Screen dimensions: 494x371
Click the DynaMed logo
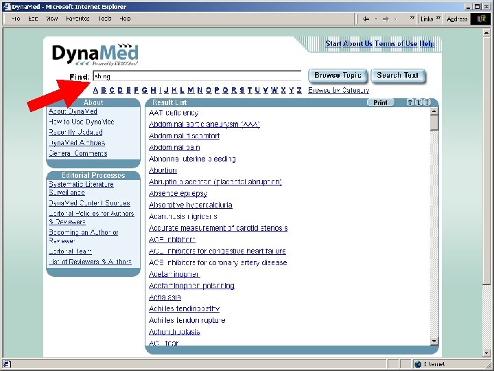pos(95,54)
